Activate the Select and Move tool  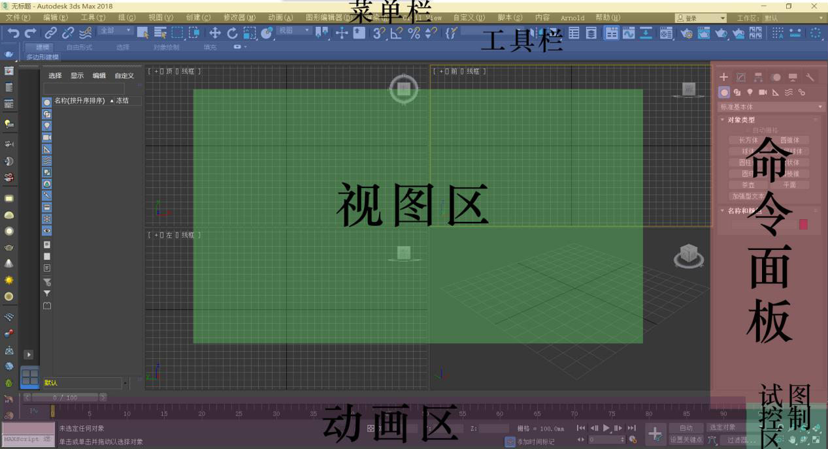(215, 33)
